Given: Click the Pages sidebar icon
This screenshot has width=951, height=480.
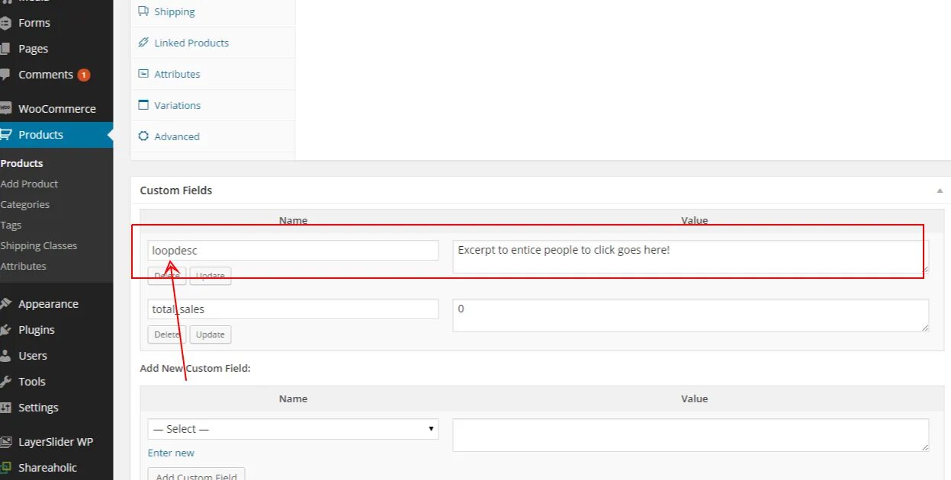Looking at the screenshot, I should (5, 49).
